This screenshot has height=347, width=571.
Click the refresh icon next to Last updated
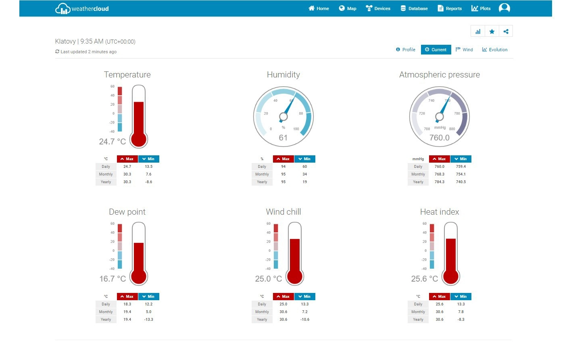coord(57,52)
